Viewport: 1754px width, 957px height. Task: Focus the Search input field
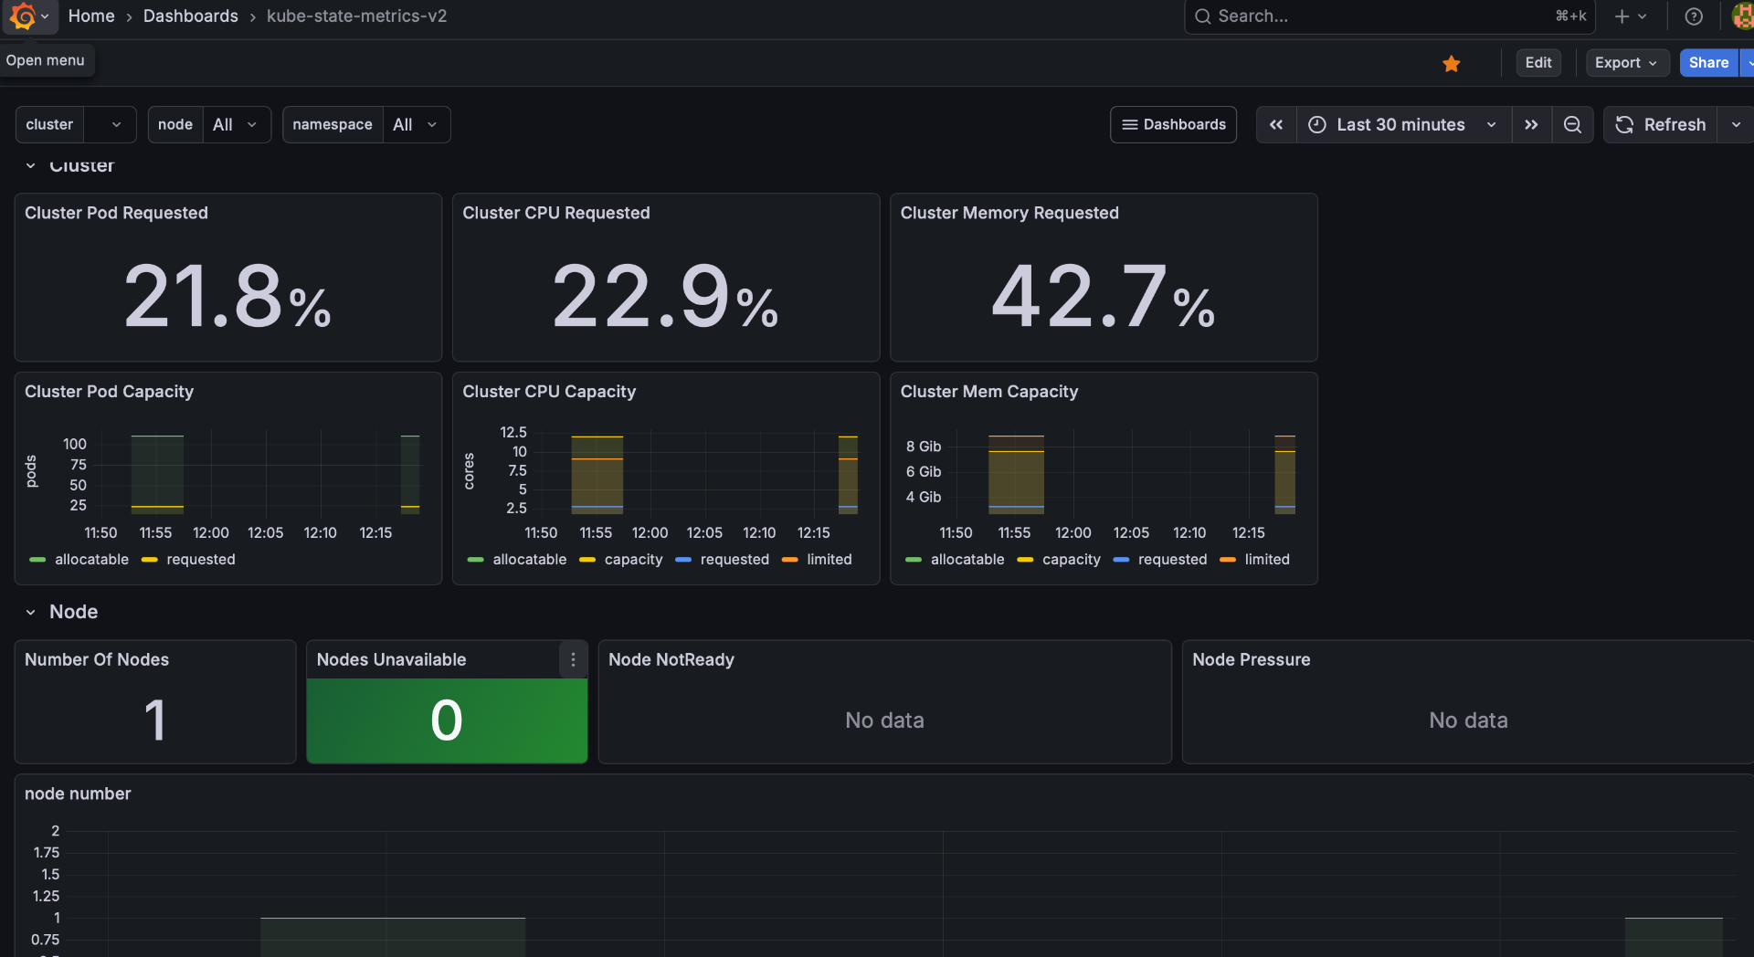[x=1389, y=16]
